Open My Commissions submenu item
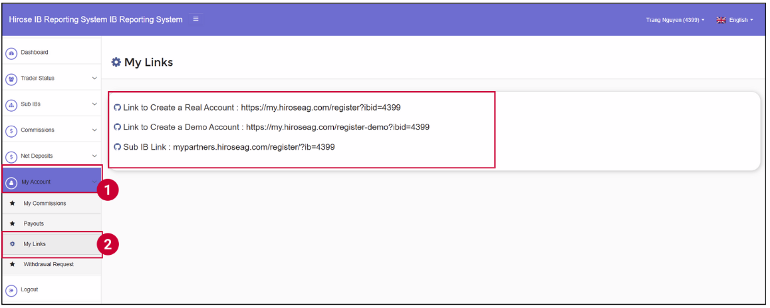 coord(45,204)
